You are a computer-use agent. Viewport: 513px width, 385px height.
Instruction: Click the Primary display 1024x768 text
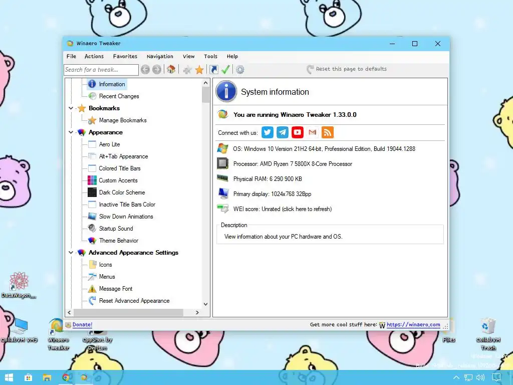pos(272,194)
